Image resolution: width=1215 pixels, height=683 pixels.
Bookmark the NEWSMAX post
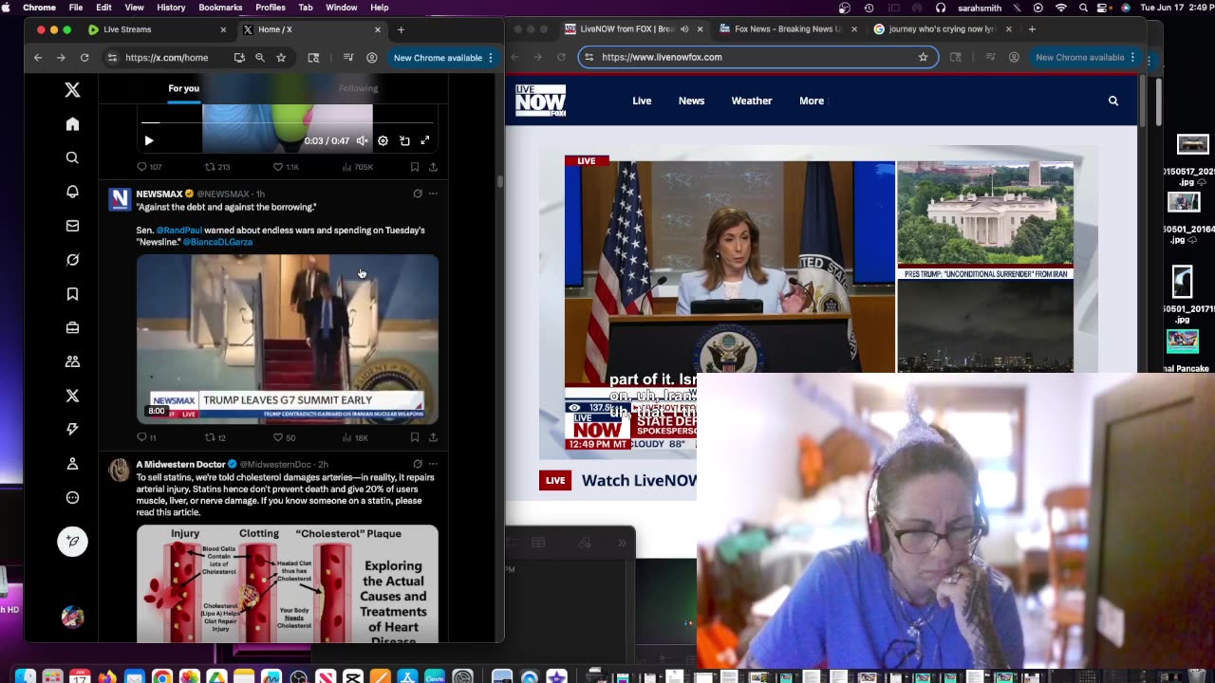[415, 437]
